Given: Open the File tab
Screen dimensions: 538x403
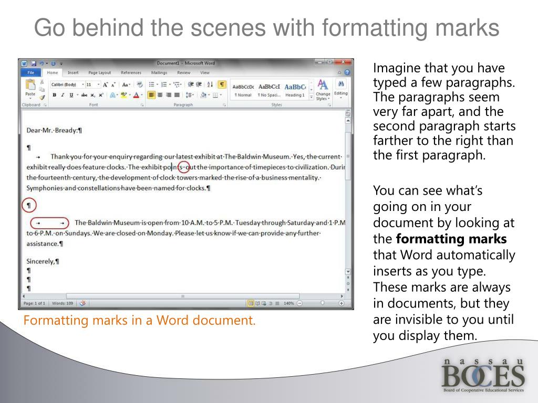Looking at the screenshot, I should click(31, 72).
